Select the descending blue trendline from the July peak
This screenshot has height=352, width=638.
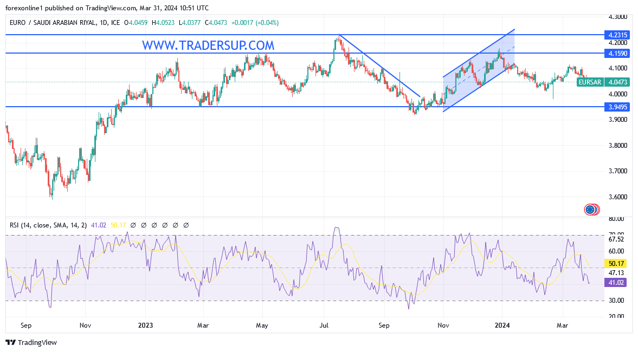(379, 66)
